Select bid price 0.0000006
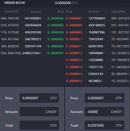The height and width of the screenshot is (131, 130). (55, 18)
